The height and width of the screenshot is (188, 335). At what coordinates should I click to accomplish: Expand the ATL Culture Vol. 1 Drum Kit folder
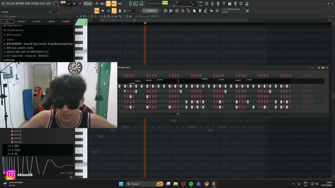click(x=28, y=56)
